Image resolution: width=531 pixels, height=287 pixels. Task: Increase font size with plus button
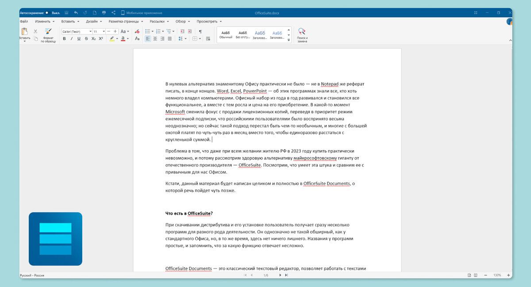tap(115, 31)
